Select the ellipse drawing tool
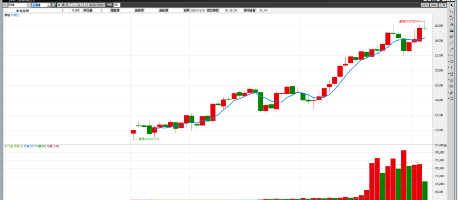Image resolution: width=458 pixels, height=200 pixels. pyautogui.click(x=452, y=61)
